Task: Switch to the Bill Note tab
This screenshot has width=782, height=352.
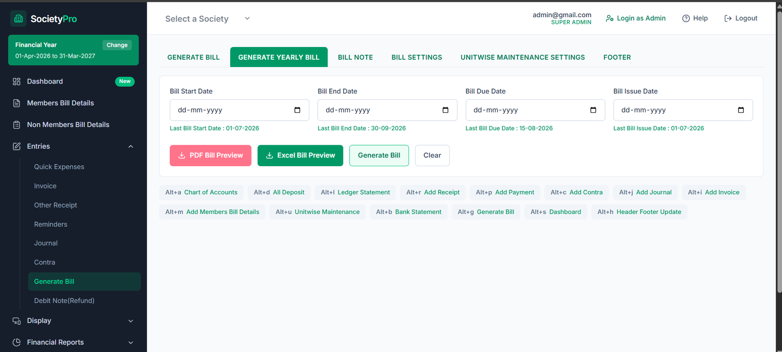Action: [x=355, y=57]
